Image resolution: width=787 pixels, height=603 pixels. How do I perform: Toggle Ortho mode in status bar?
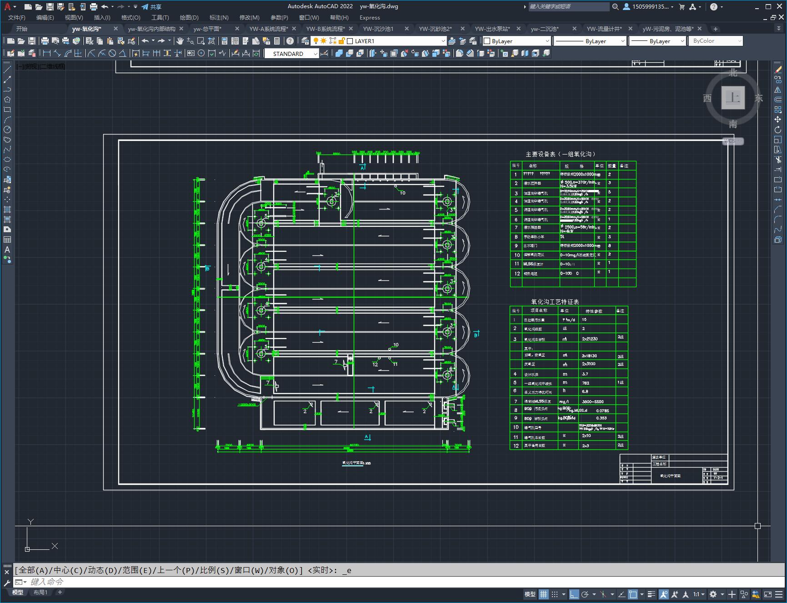pyautogui.click(x=574, y=594)
